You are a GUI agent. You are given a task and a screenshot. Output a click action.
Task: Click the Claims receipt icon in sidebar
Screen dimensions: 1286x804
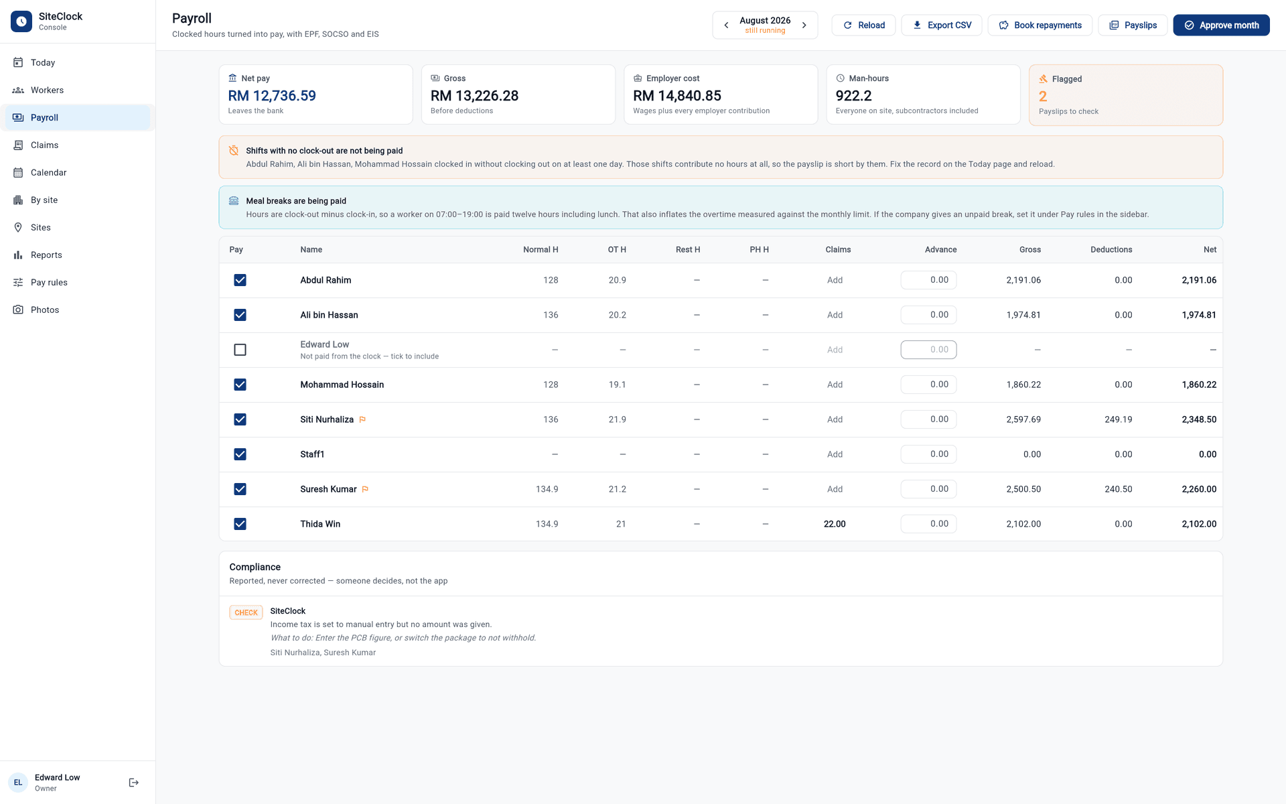coord(18,145)
